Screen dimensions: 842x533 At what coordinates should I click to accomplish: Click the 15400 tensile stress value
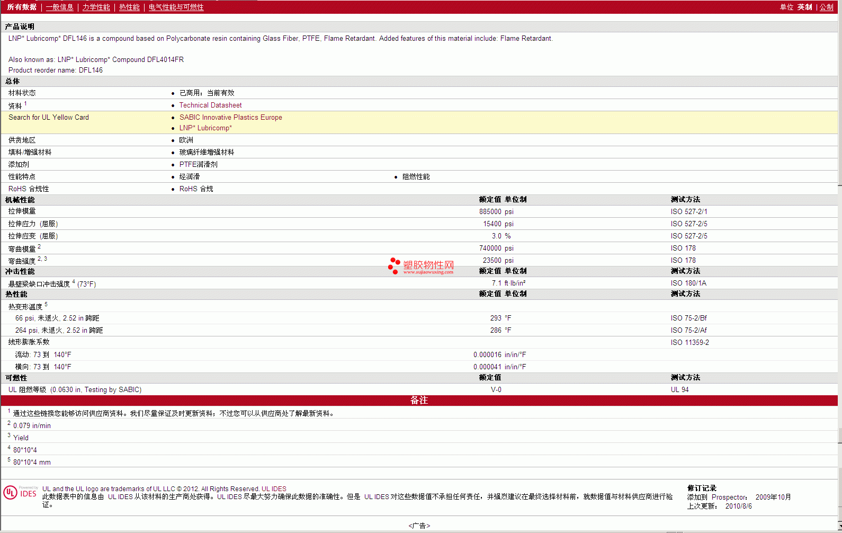click(492, 224)
